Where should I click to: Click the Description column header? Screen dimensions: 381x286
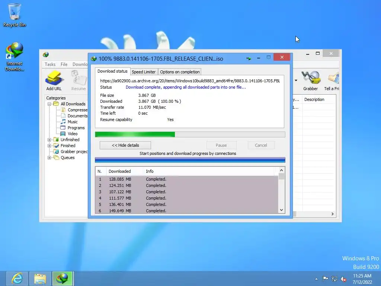319,99
